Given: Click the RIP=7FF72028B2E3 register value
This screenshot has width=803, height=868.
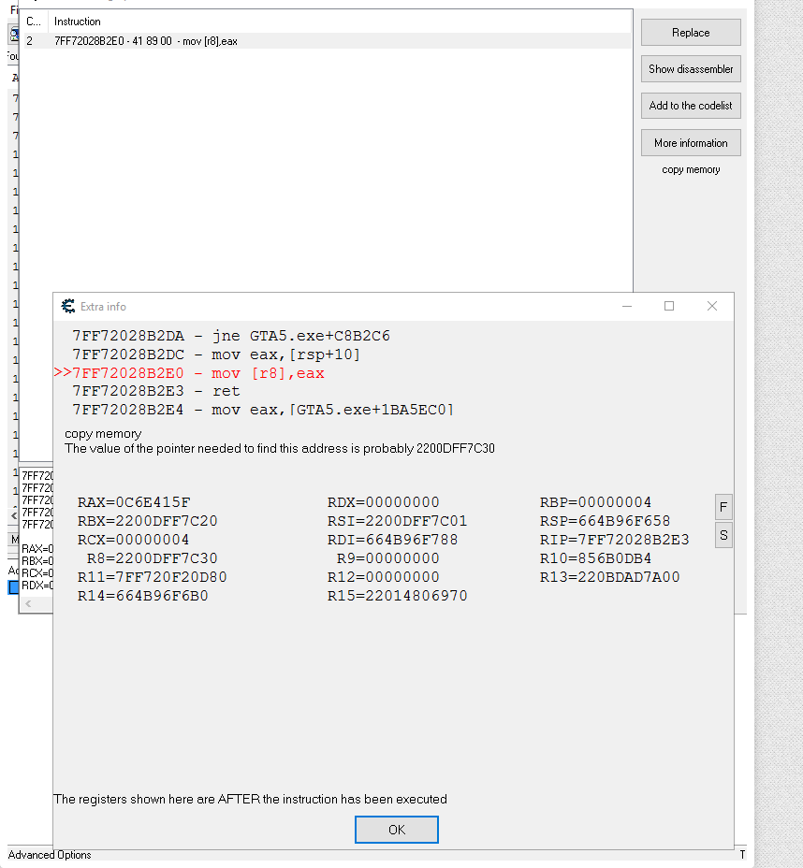Looking at the screenshot, I should [615, 540].
